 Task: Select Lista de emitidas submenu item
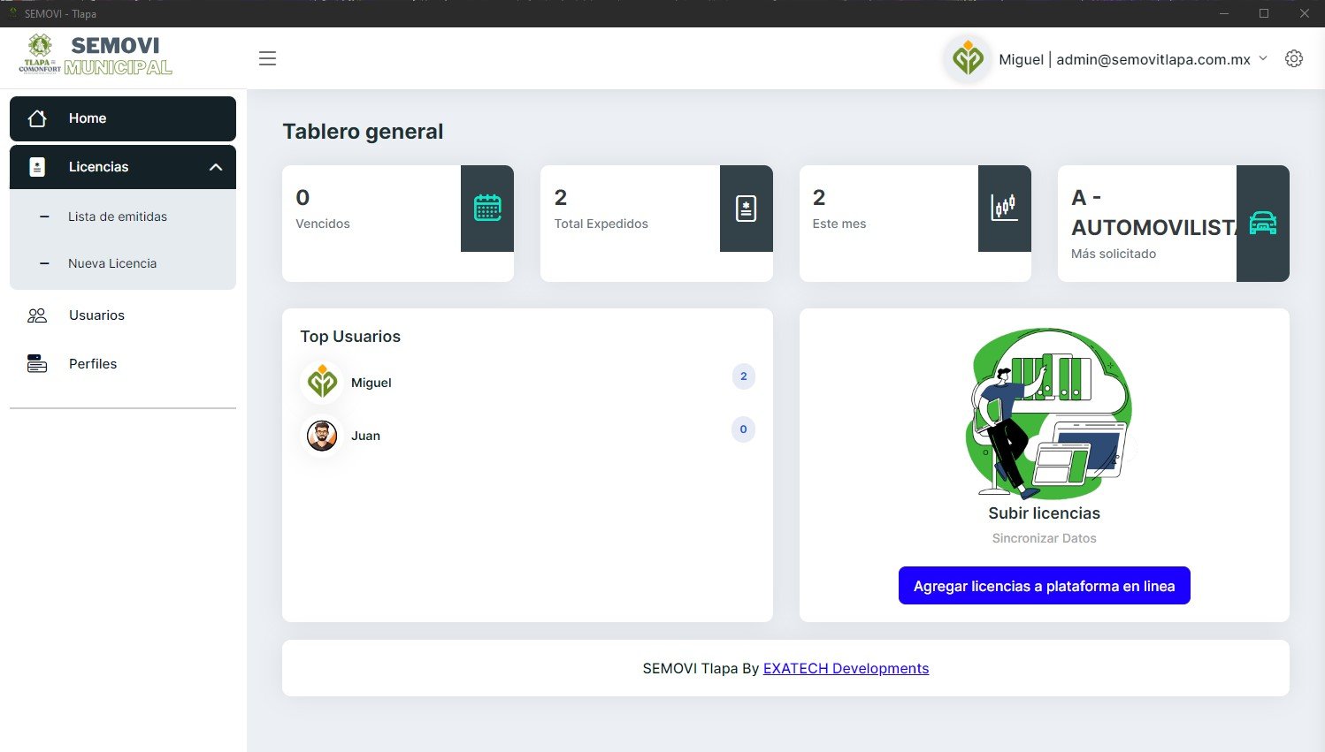pos(118,216)
